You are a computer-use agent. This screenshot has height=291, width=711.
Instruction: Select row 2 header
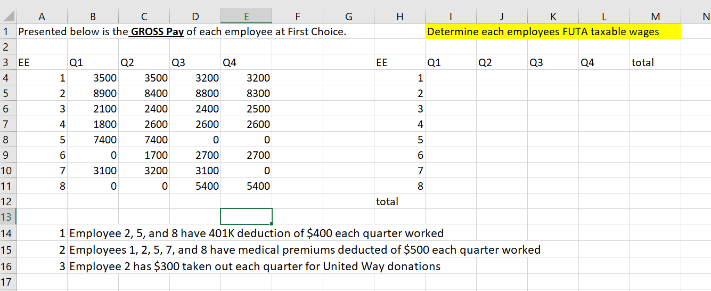[x=8, y=47]
